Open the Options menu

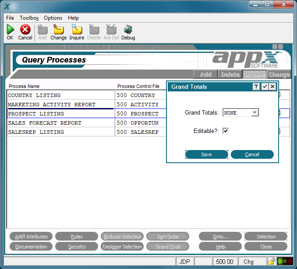tap(53, 18)
